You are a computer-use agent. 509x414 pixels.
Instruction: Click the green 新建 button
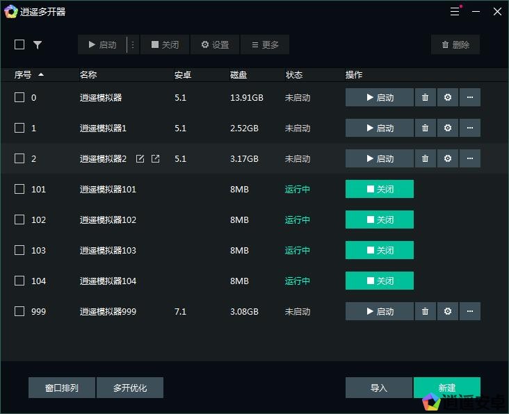click(447, 388)
